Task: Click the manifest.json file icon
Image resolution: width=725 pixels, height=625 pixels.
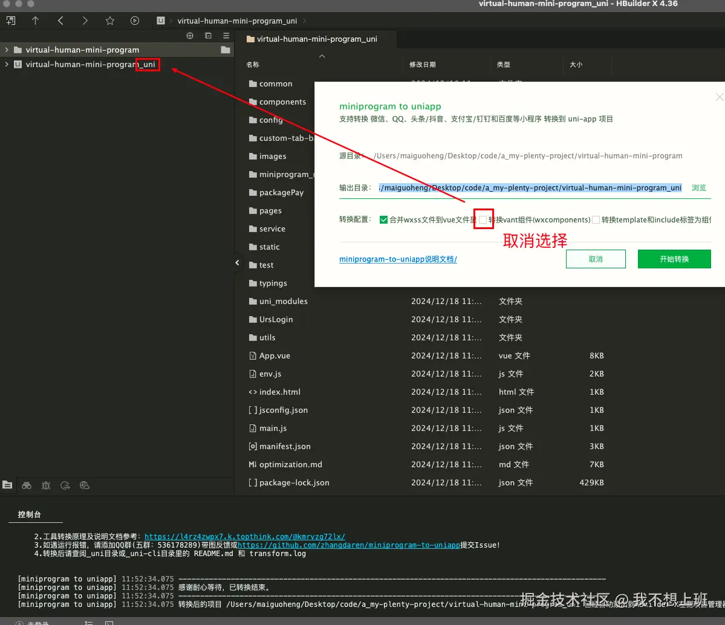Action: pos(253,446)
